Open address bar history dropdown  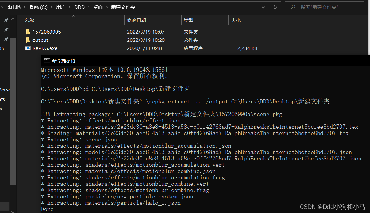(x=263, y=7)
